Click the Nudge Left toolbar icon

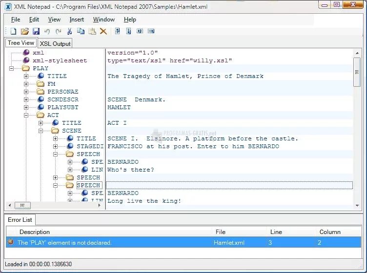(140, 31)
